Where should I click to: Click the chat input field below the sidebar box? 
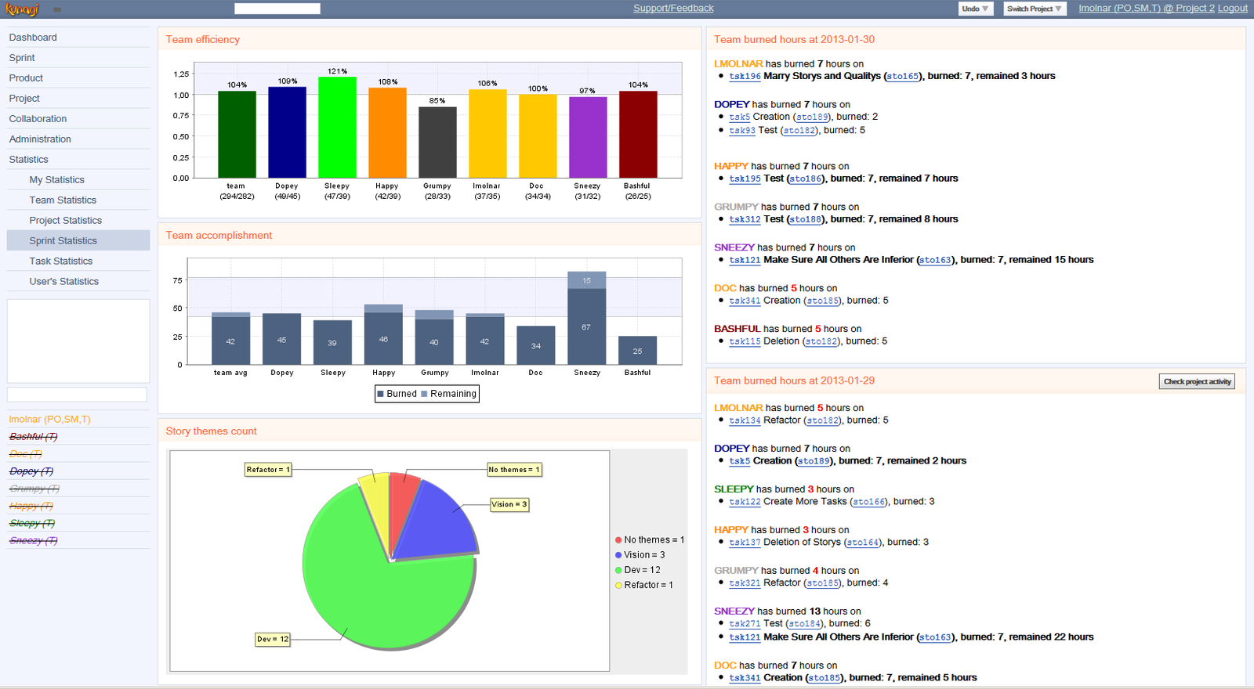pyautogui.click(x=77, y=395)
